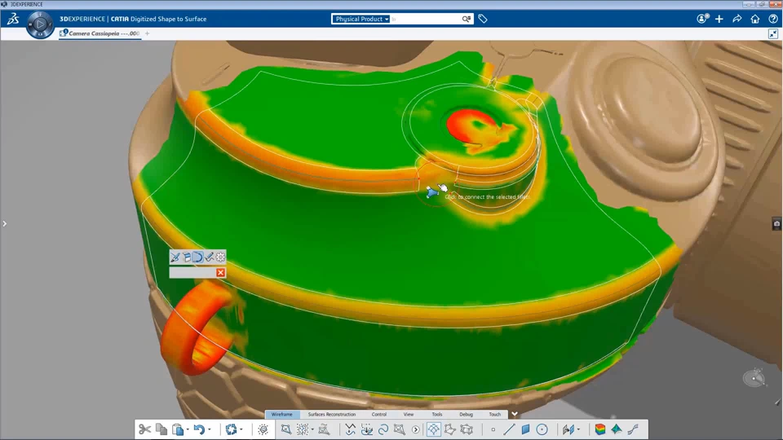Open the Surfaces Reconstruction tab
Image resolution: width=783 pixels, height=440 pixels.
coord(332,415)
